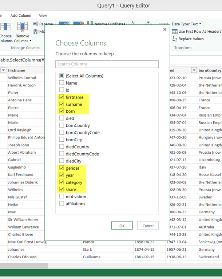Expand the Remove Columns dropdown arrow
Screen dimensions: 222x279
(31, 41)
